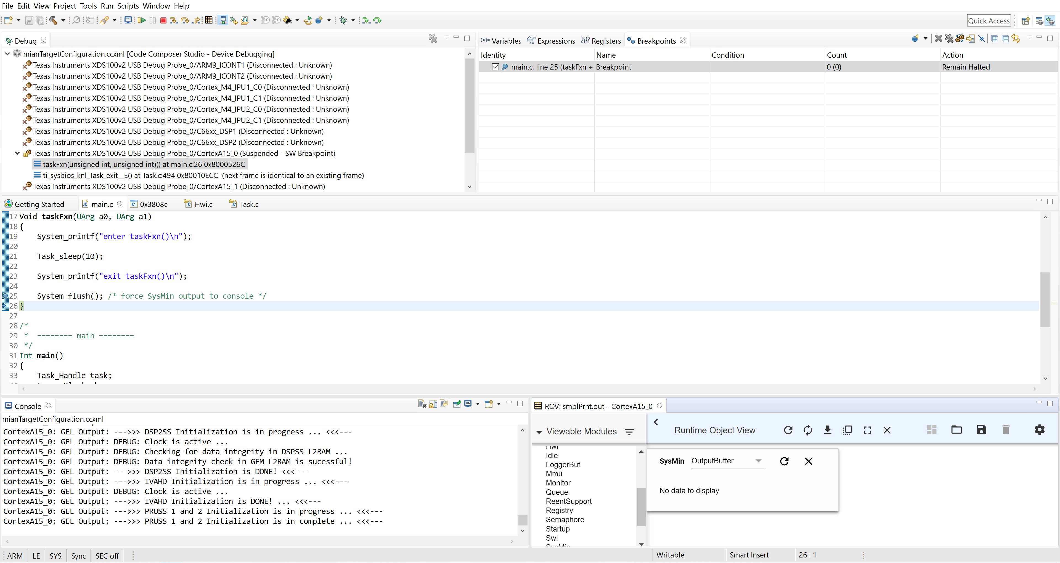The width and height of the screenshot is (1060, 563).
Task: Click the Resume (green play) debug button
Action: pyautogui.click(x=142, y=20)
